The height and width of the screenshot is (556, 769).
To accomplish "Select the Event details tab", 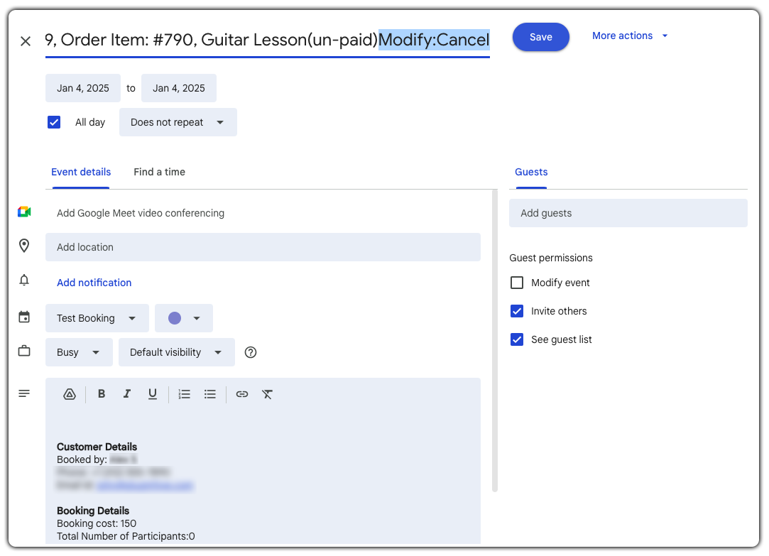I will (x=81, y=172).
